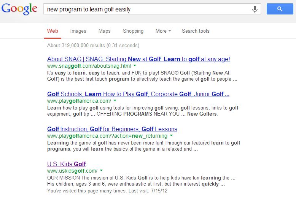This screenshot has width=296, height=197.
Task: Open the U.S. Kids Golf result
Action: pos(67,164)
